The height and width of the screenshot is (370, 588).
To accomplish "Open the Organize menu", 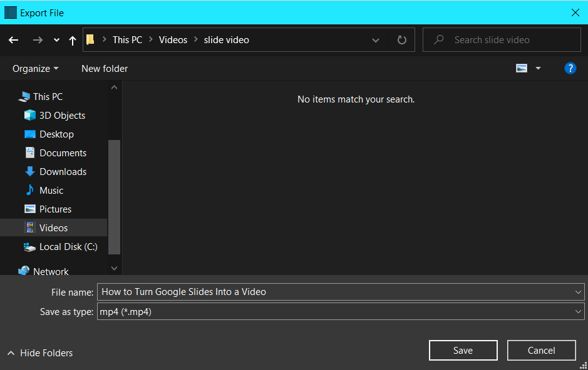I will pos(35,68).
